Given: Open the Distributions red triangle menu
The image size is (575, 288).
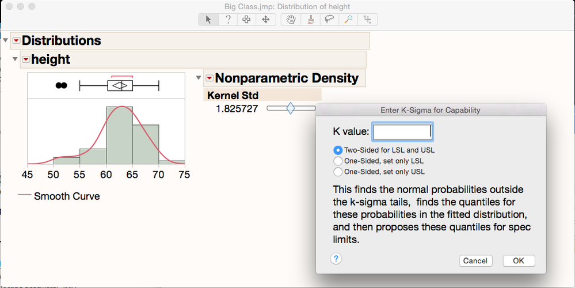Looking at the screenshot, I should (x=16, y=40).
